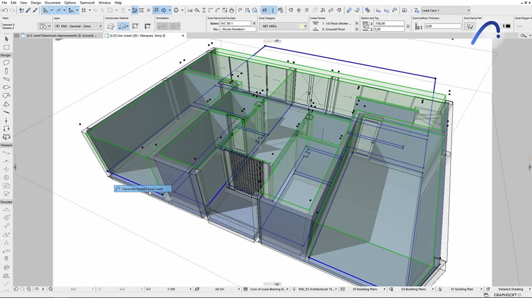Viewport: 532px width, 298px height.
Task: Edit the -108,00 bottom elevation field
Action: click(389, 23)
